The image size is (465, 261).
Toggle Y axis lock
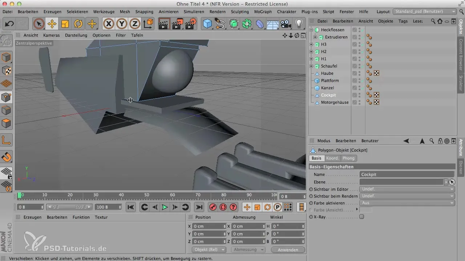[x=122, y=24]
